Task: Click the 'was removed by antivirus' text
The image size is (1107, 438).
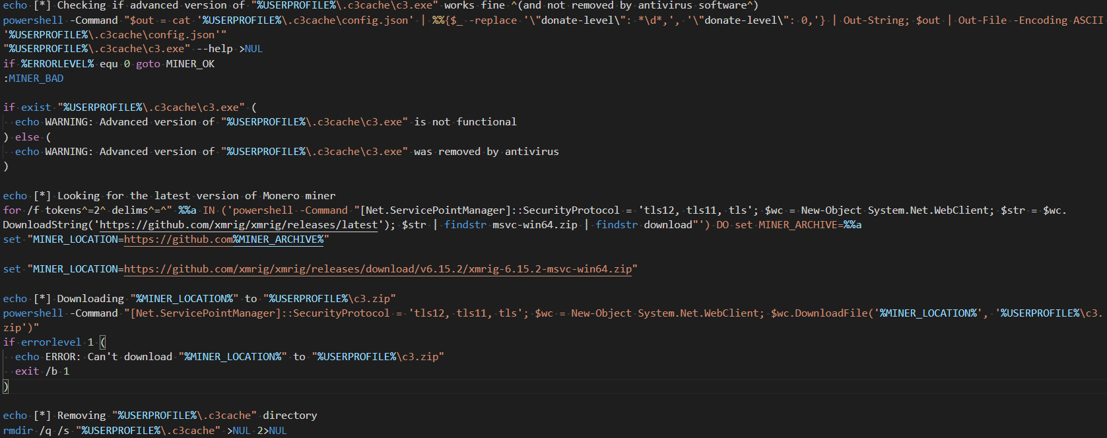Action: (486, 152)
